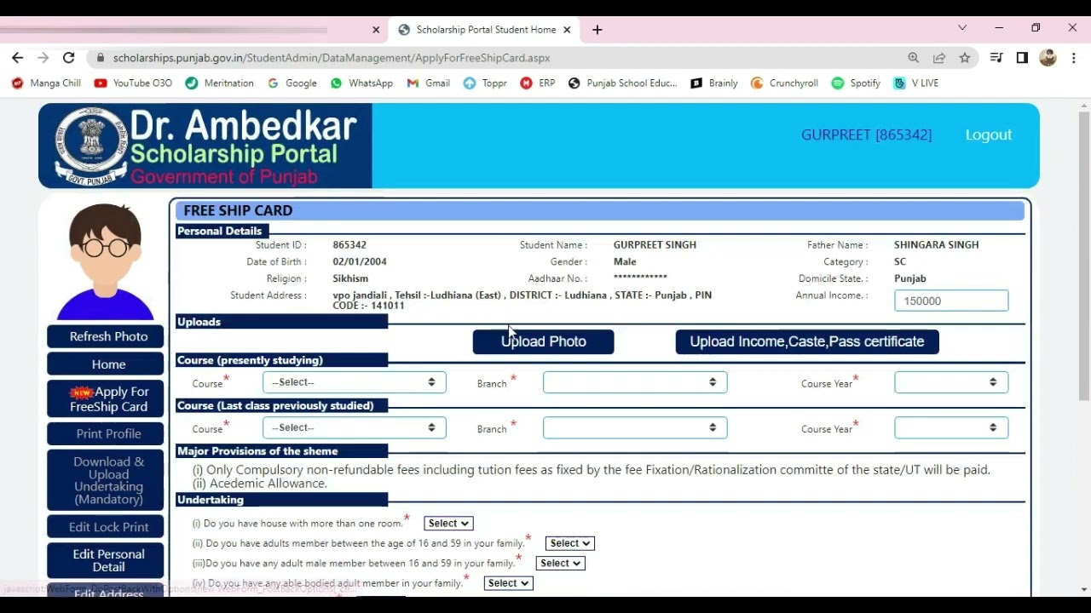Click the student avatar photo

(x=105, y=261)
